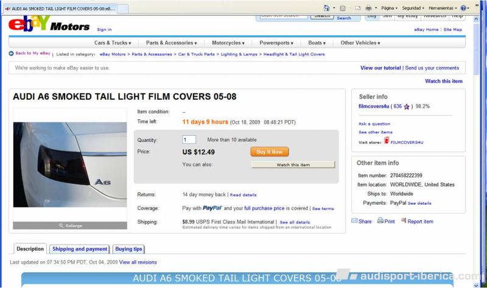Switch to Buying tips tab

click(128, 249)
